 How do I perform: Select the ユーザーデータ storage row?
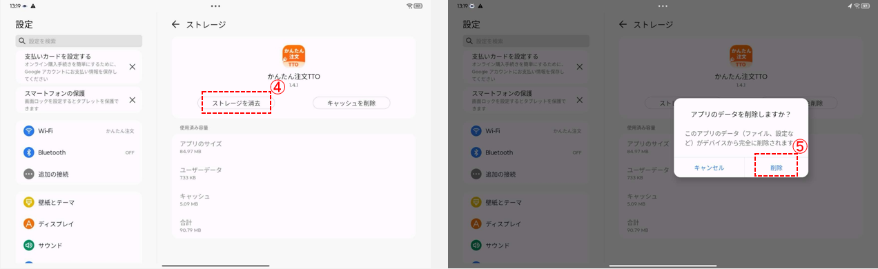coord(293,173)
